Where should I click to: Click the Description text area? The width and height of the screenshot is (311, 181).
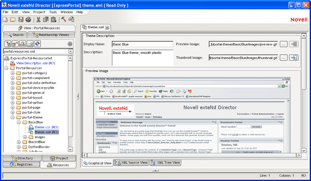[143, 58]
